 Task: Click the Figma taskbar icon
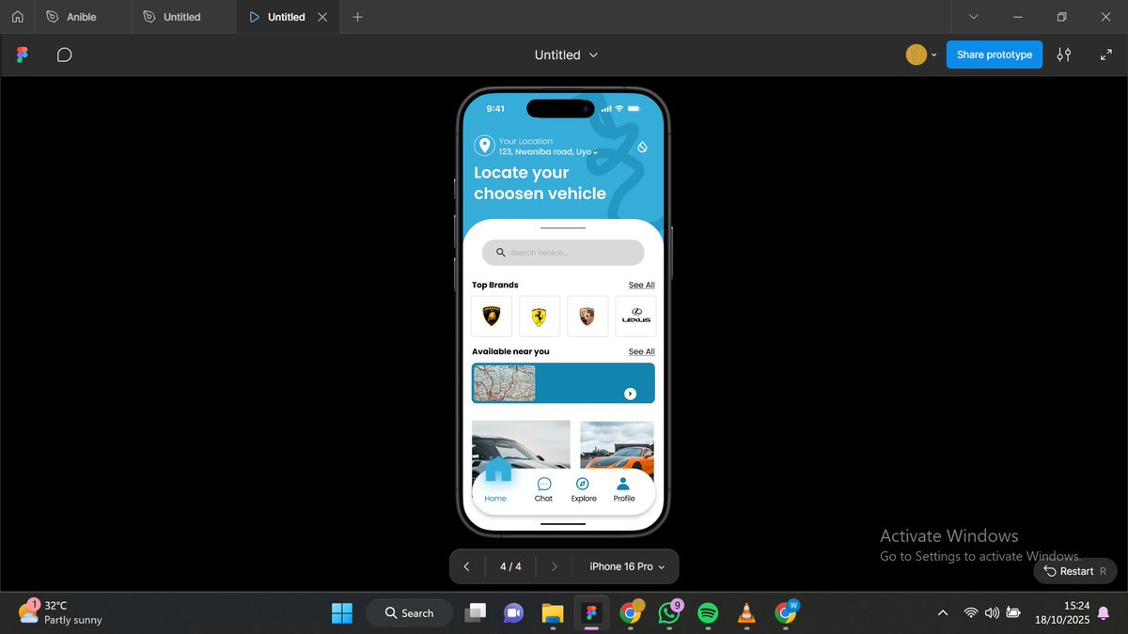tap(591, 612)
